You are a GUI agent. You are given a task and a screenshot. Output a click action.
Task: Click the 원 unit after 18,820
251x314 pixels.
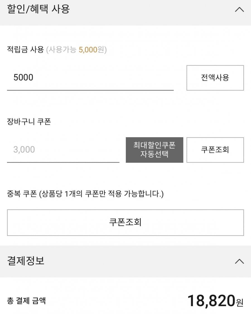point(240,302)
